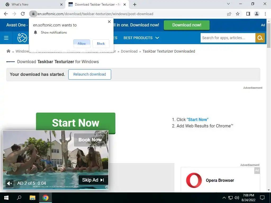Open the Opera Browser advertisement
The image size is (271, 203).
coord(220,180)
